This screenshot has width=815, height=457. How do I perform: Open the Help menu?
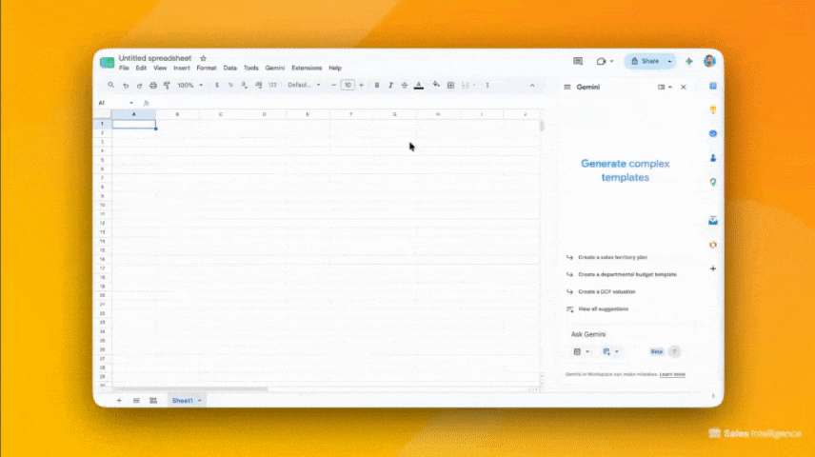click(x=335, y=69)
